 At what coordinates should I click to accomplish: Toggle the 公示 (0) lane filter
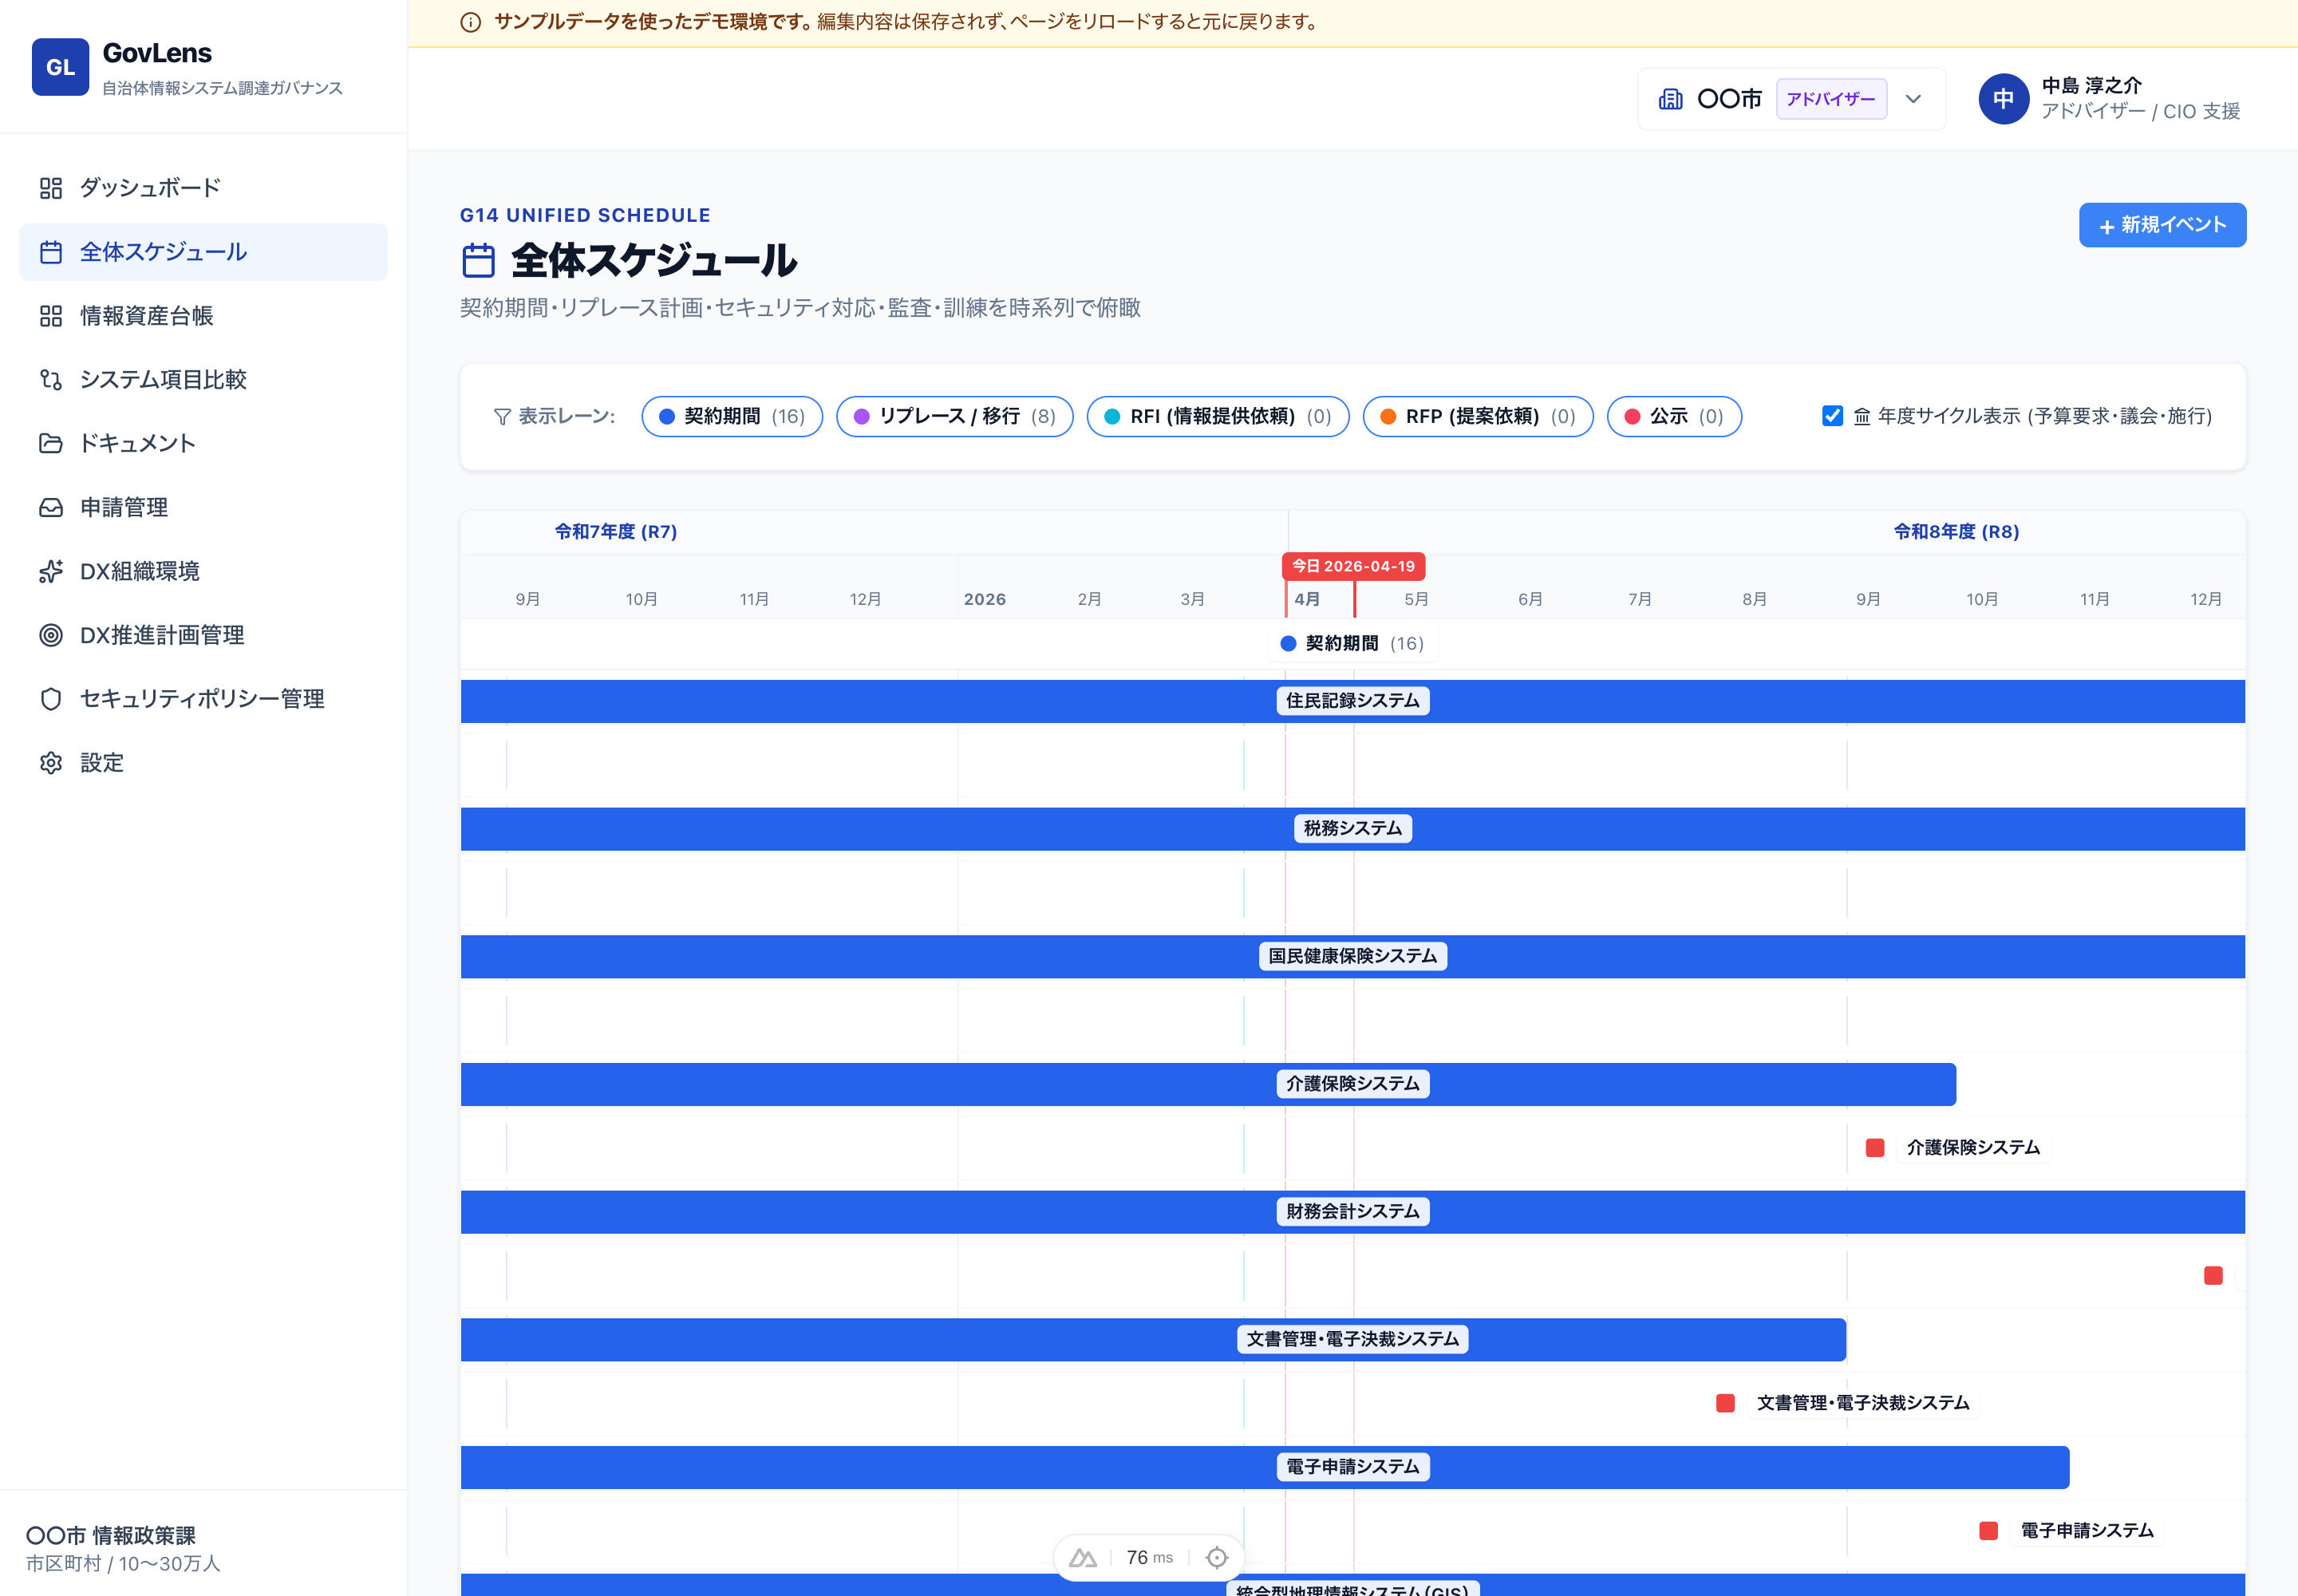tap(1674, 417)
